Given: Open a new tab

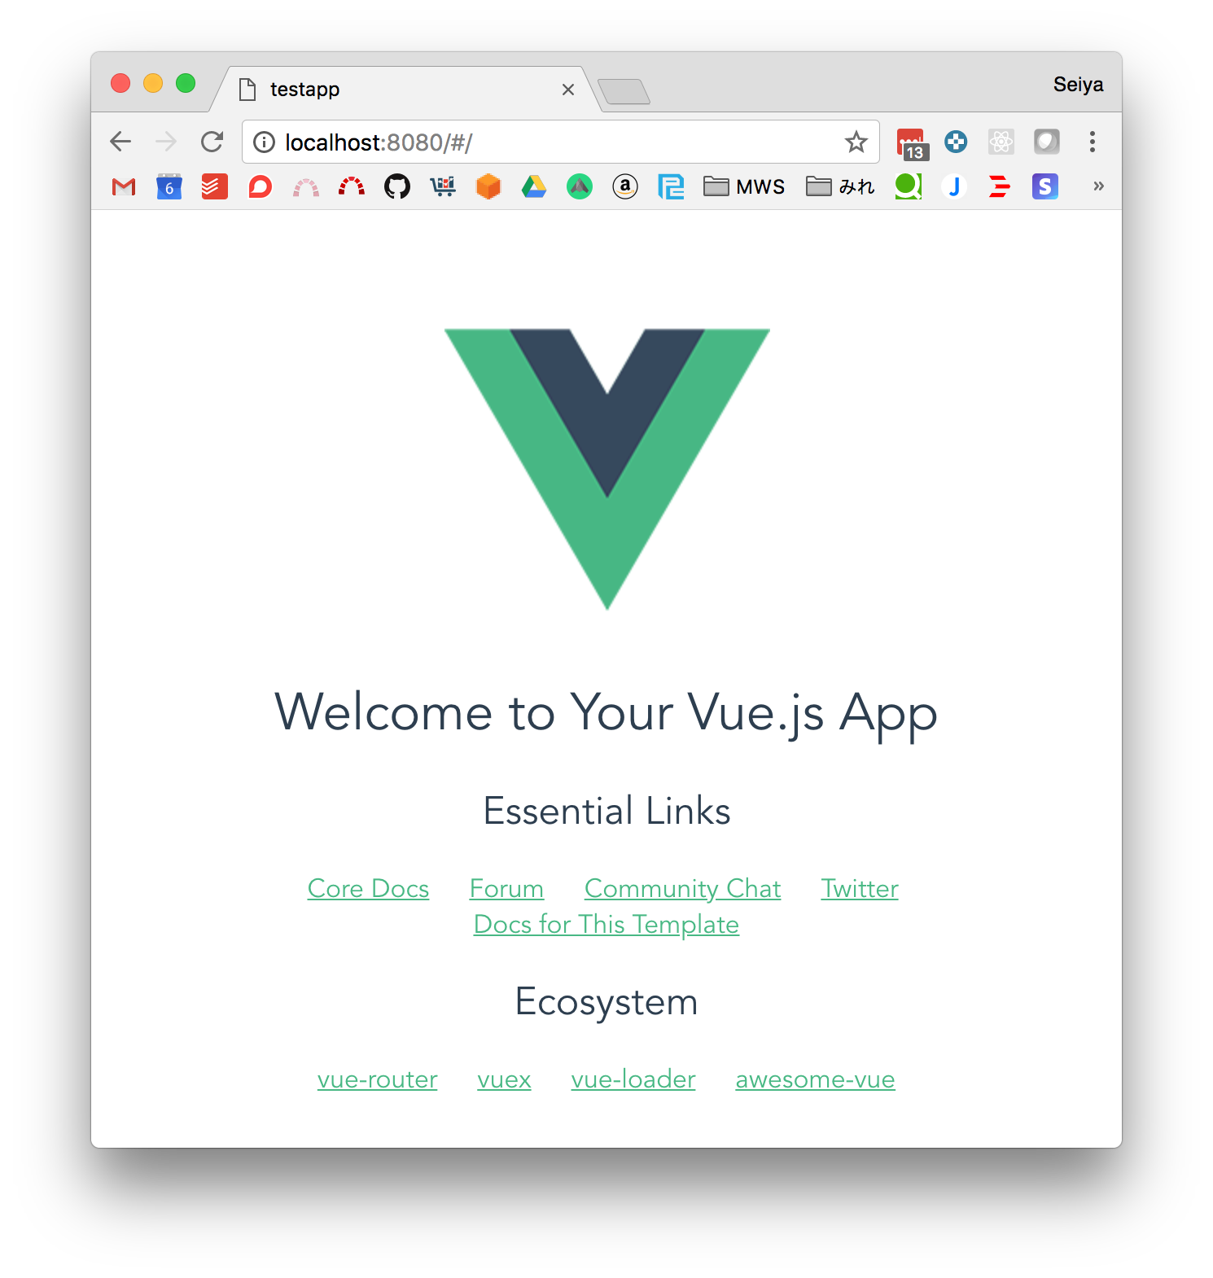Looking at the screenshot, I should pos(624,91).
